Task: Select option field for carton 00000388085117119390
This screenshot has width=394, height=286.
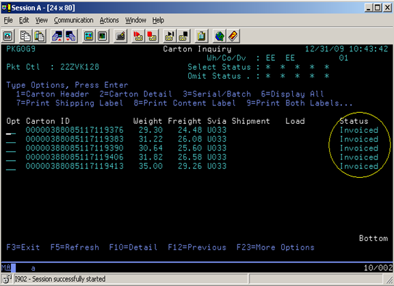Action: coord(11,148)
